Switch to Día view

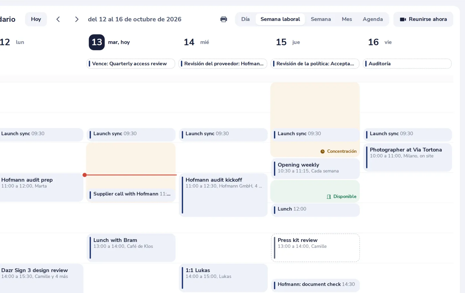tap(245, 19)
